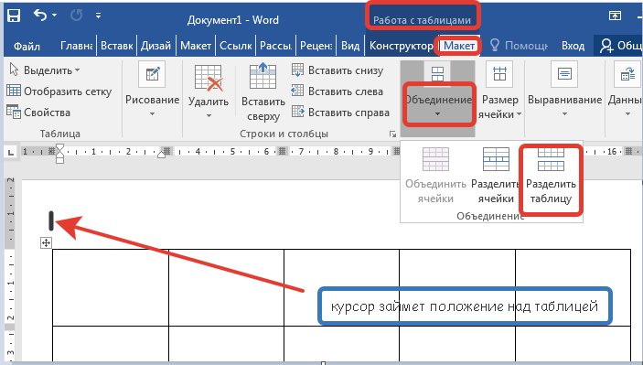The image size is (643, 365).
Task: Customize the Quick Access Toolbar
Action: click(98, 16)
